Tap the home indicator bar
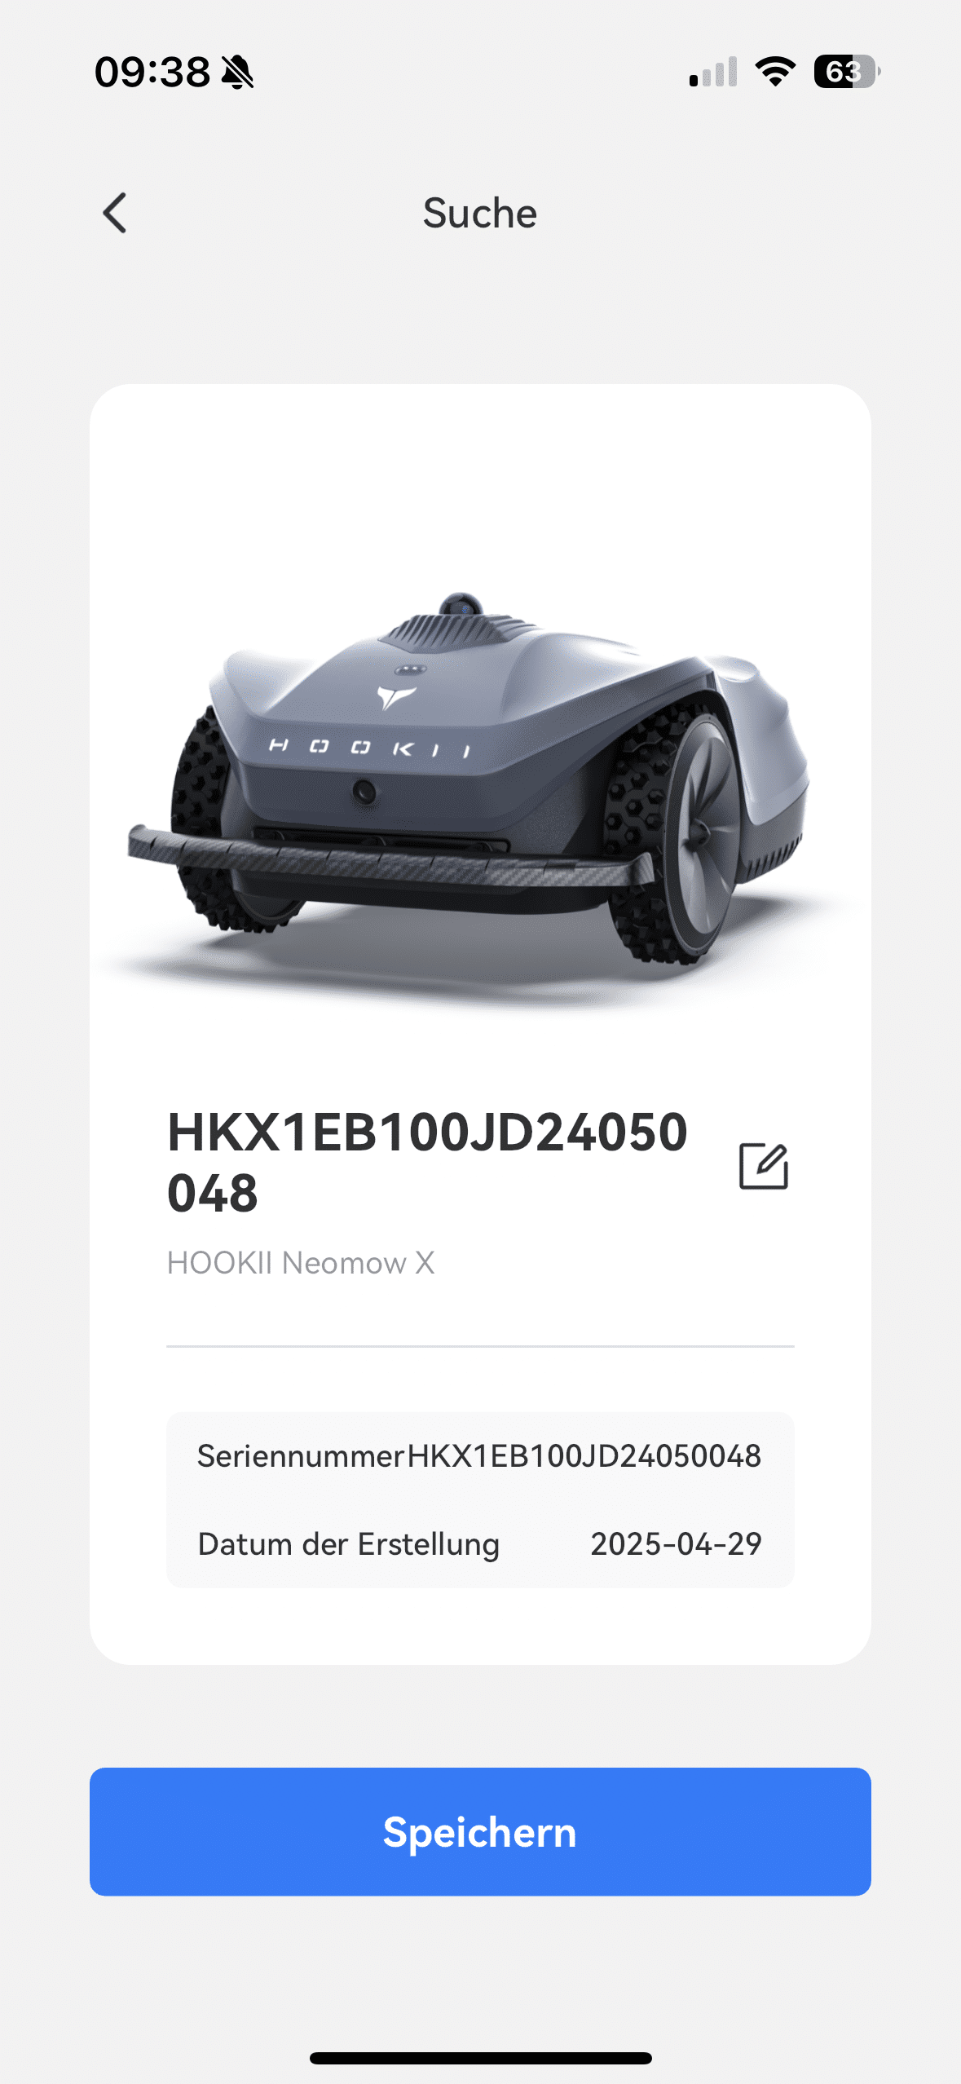Screen dimensions: 961x2084 click(480, 2058)
